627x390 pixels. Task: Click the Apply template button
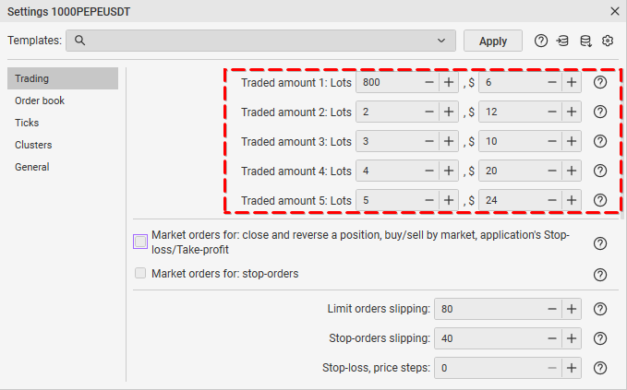click(x=493, y=41)
